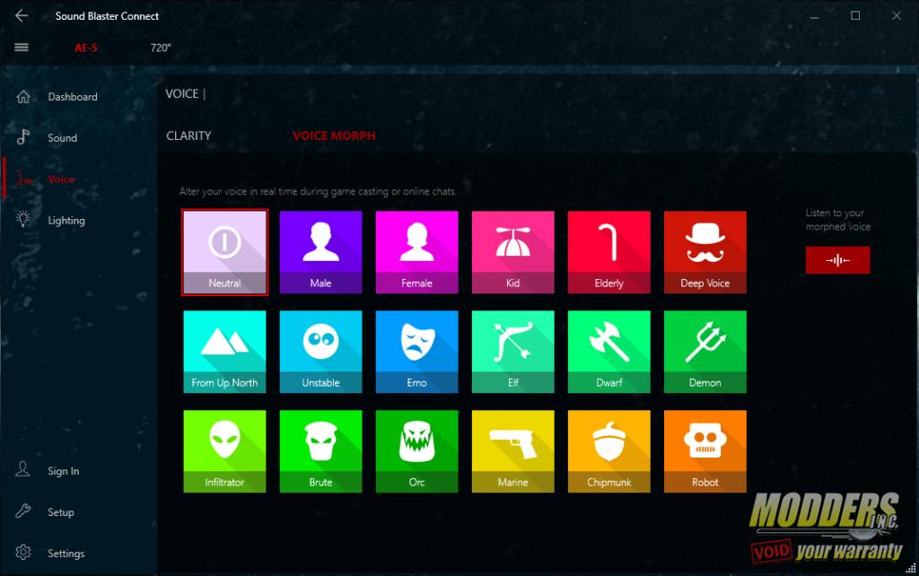Screen dimensions: 919x576
Task: Open the hamburger menu icon
Action: (22, 48)
